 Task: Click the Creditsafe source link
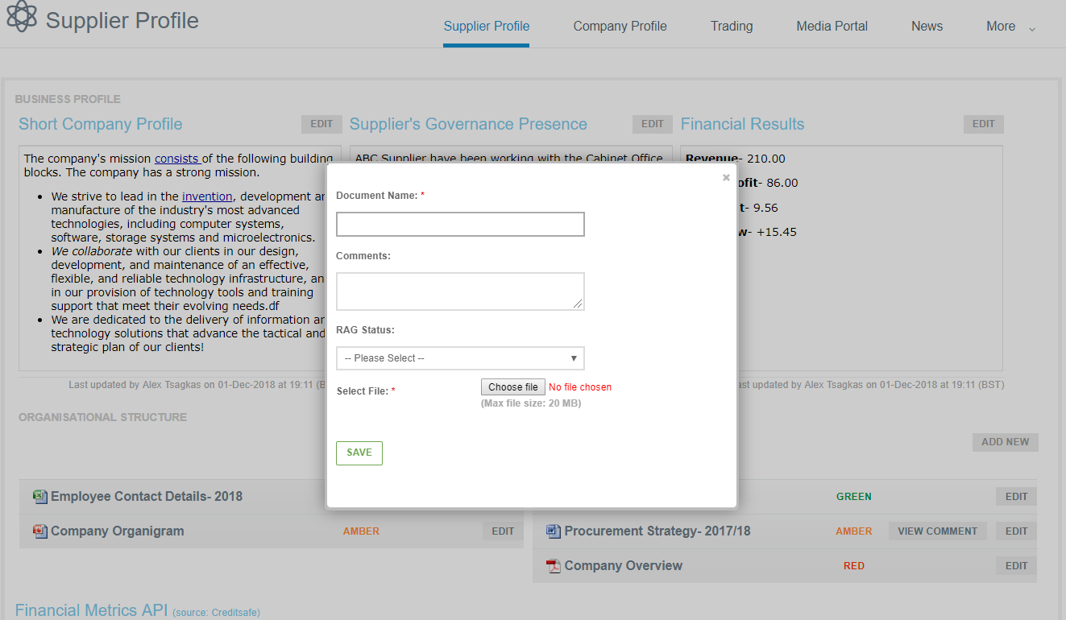[216, 612]
